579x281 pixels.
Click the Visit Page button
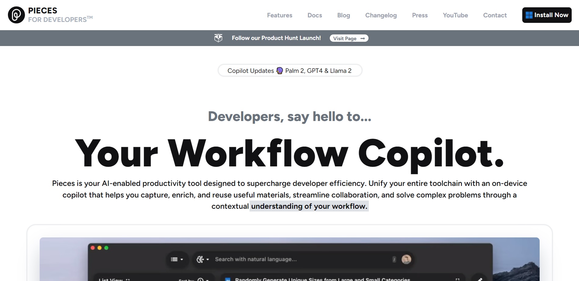[349, 38]
